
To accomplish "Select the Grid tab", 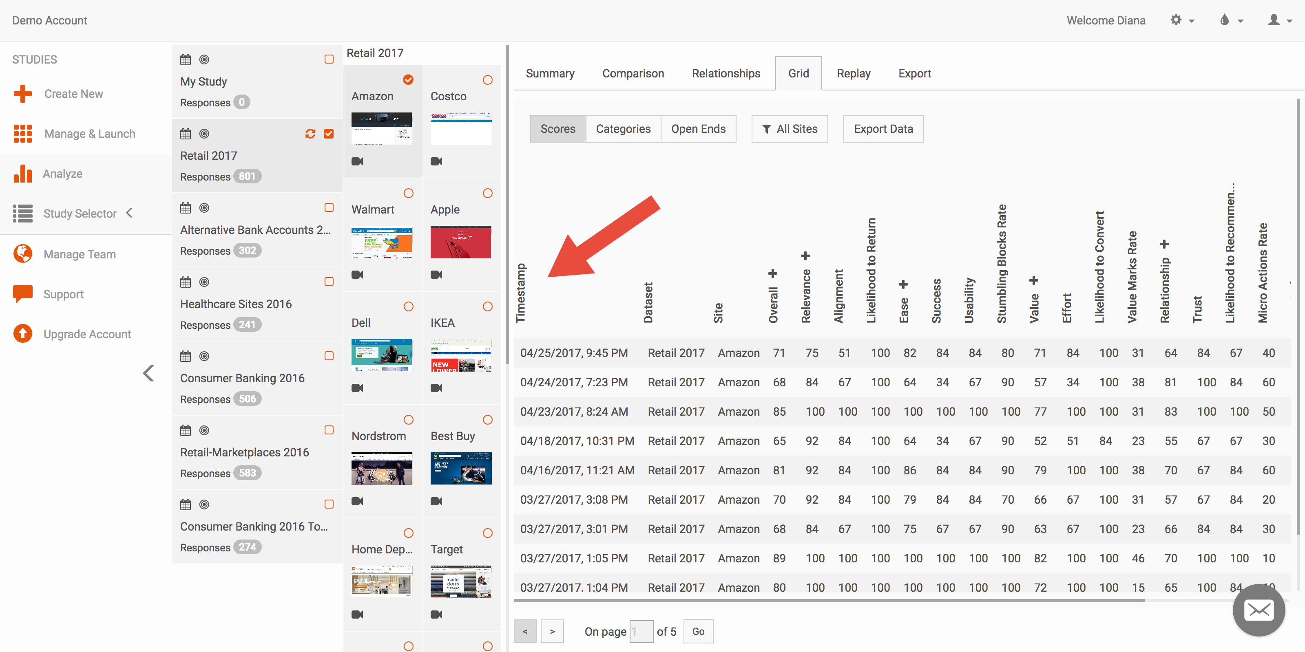I will pyautogui.click(x=798, y=74).
